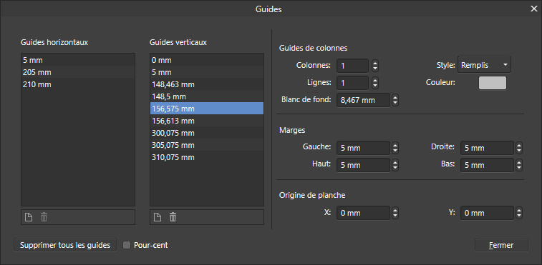Click the Droite margin field
The image size is (542, 265).
click(487, 148)
